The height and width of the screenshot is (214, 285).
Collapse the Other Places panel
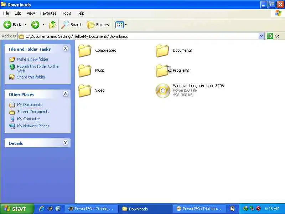(66, 94)
